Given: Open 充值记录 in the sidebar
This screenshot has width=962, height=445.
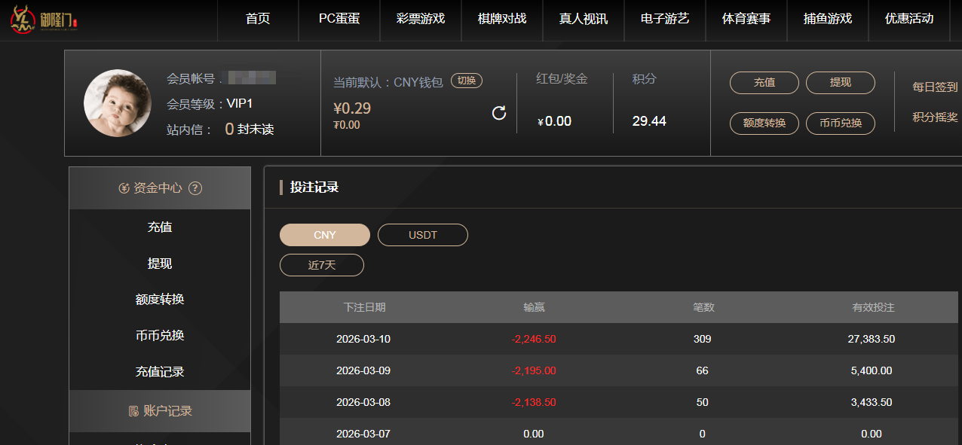Looking at the screenshot, I should click(x=160, y=372).
